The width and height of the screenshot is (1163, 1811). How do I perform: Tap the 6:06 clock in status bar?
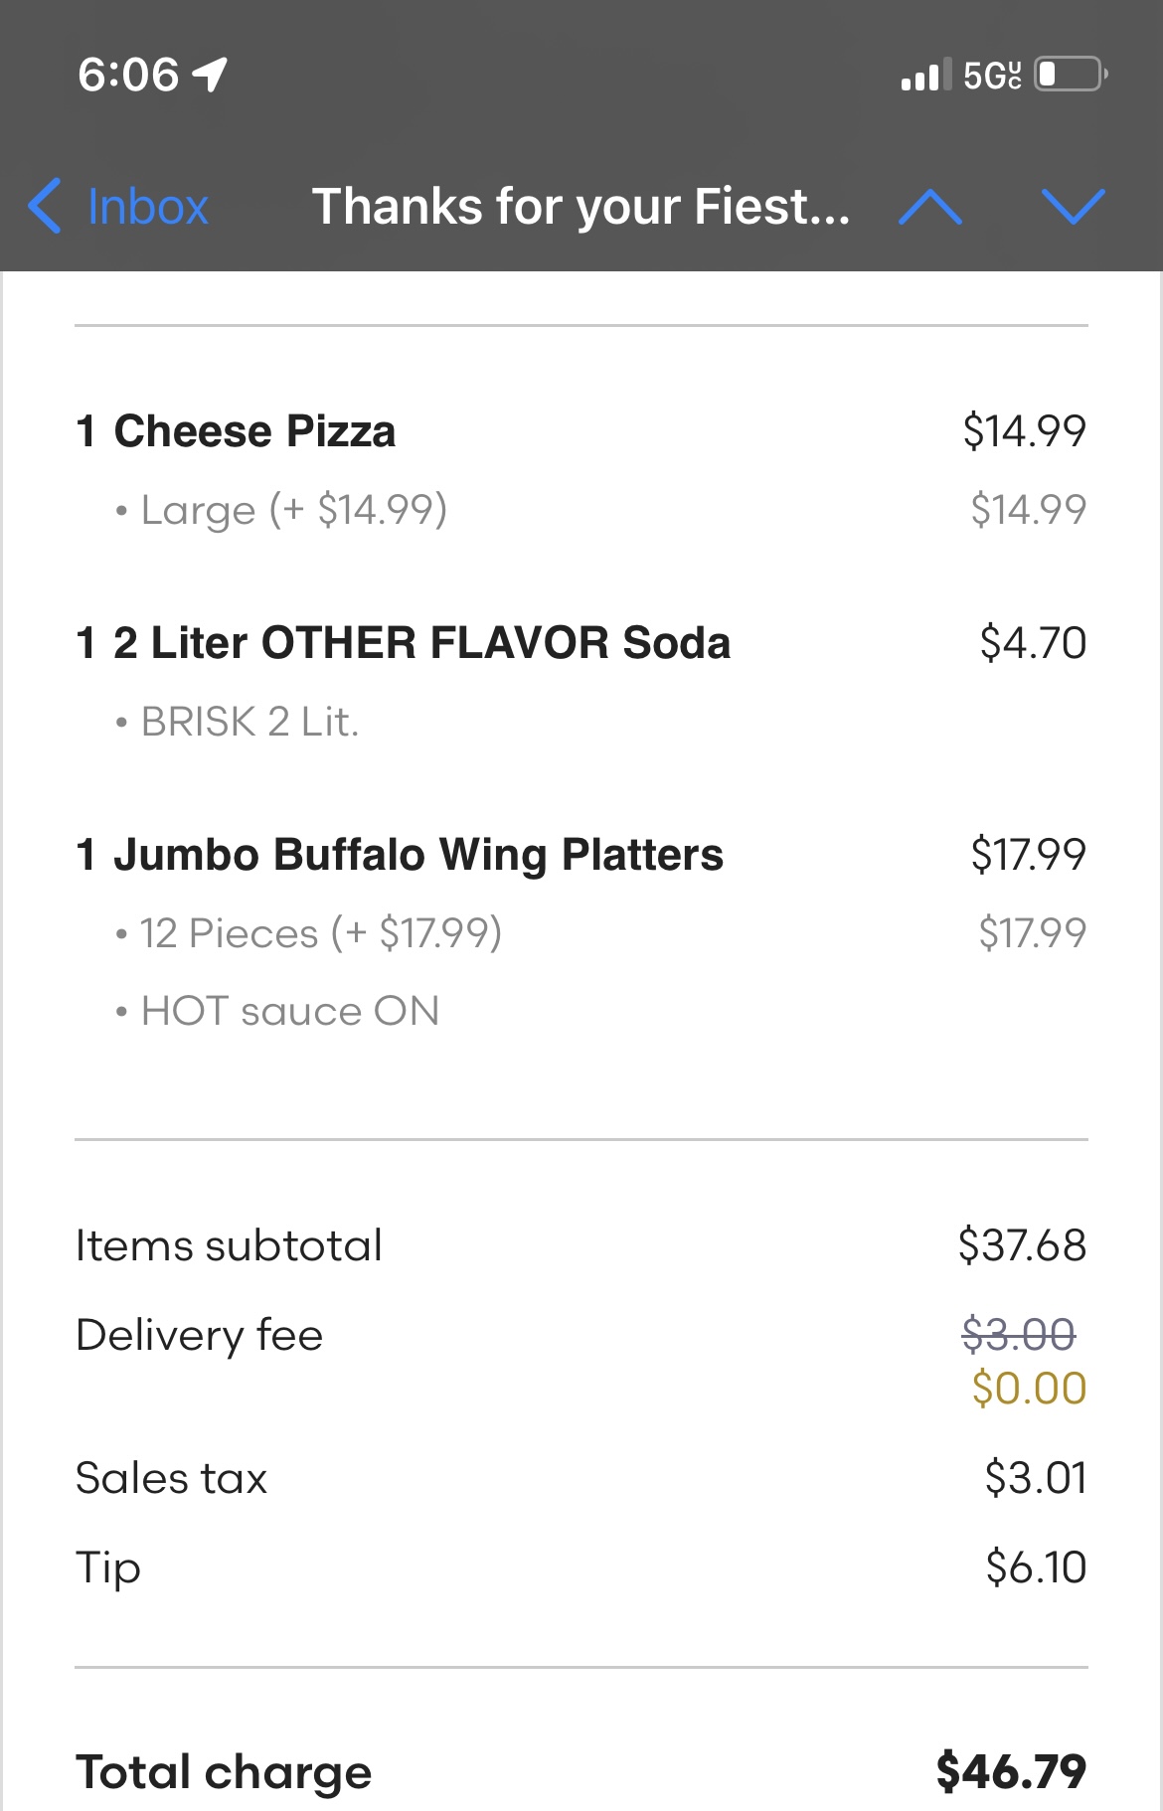point(128,75)
